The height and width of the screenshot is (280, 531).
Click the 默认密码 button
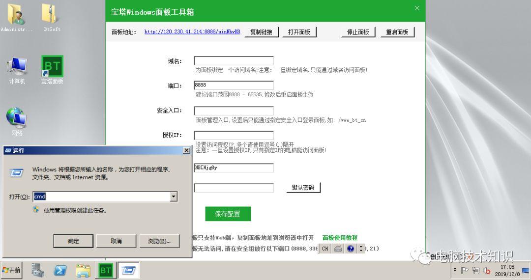point(303,187)
